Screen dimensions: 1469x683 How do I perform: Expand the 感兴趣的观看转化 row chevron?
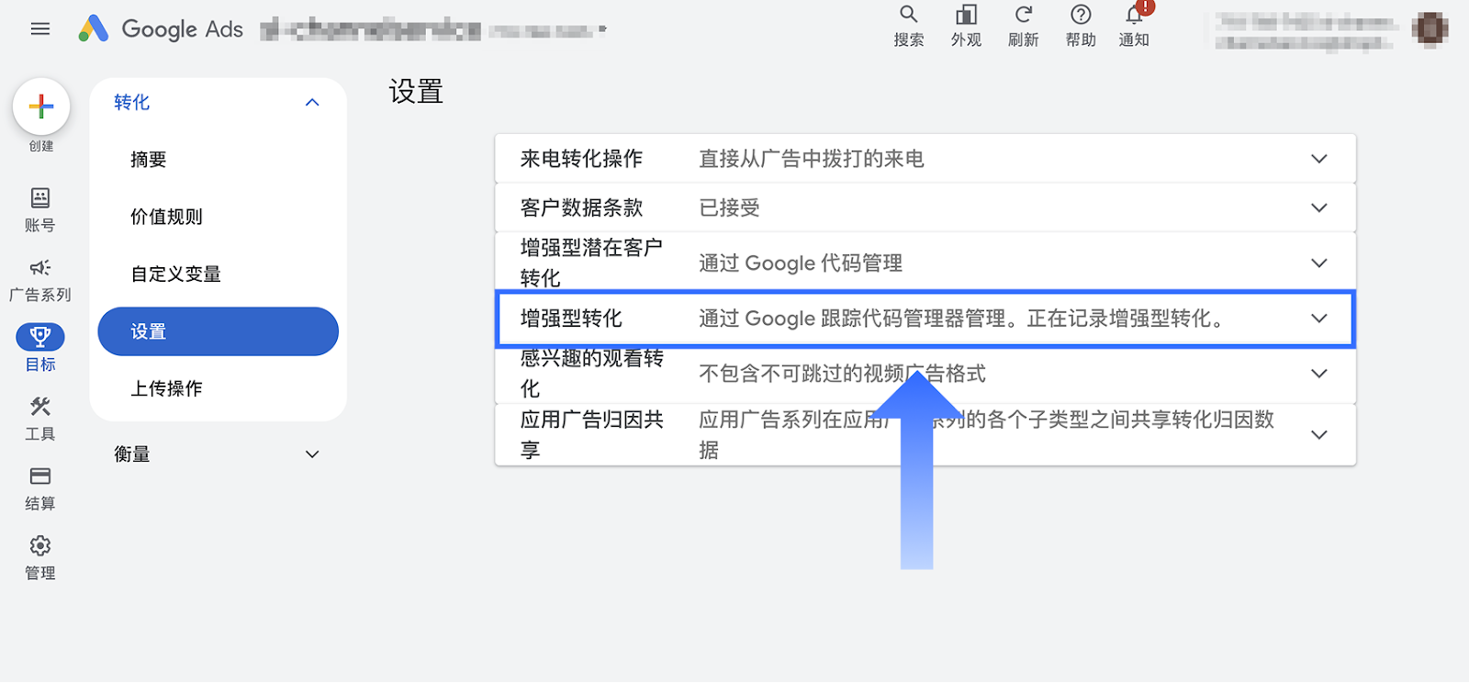click(x=1319, y=374)
